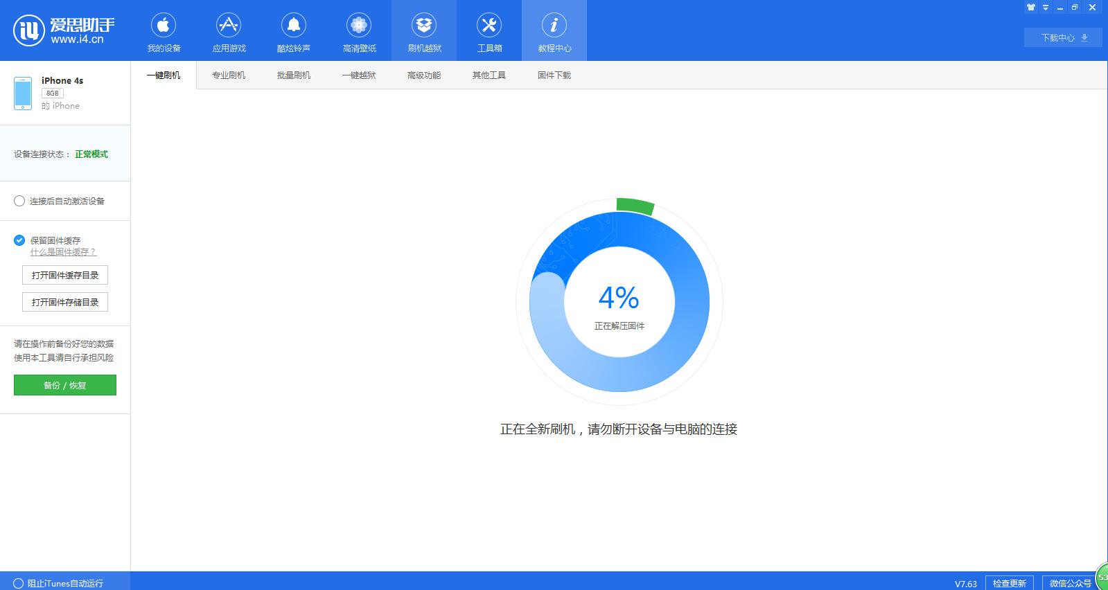Screen dimensions: 1108x590
Task: Click the green 53 floating ball
Action: pyautogui.click(x=1102, y=578)
